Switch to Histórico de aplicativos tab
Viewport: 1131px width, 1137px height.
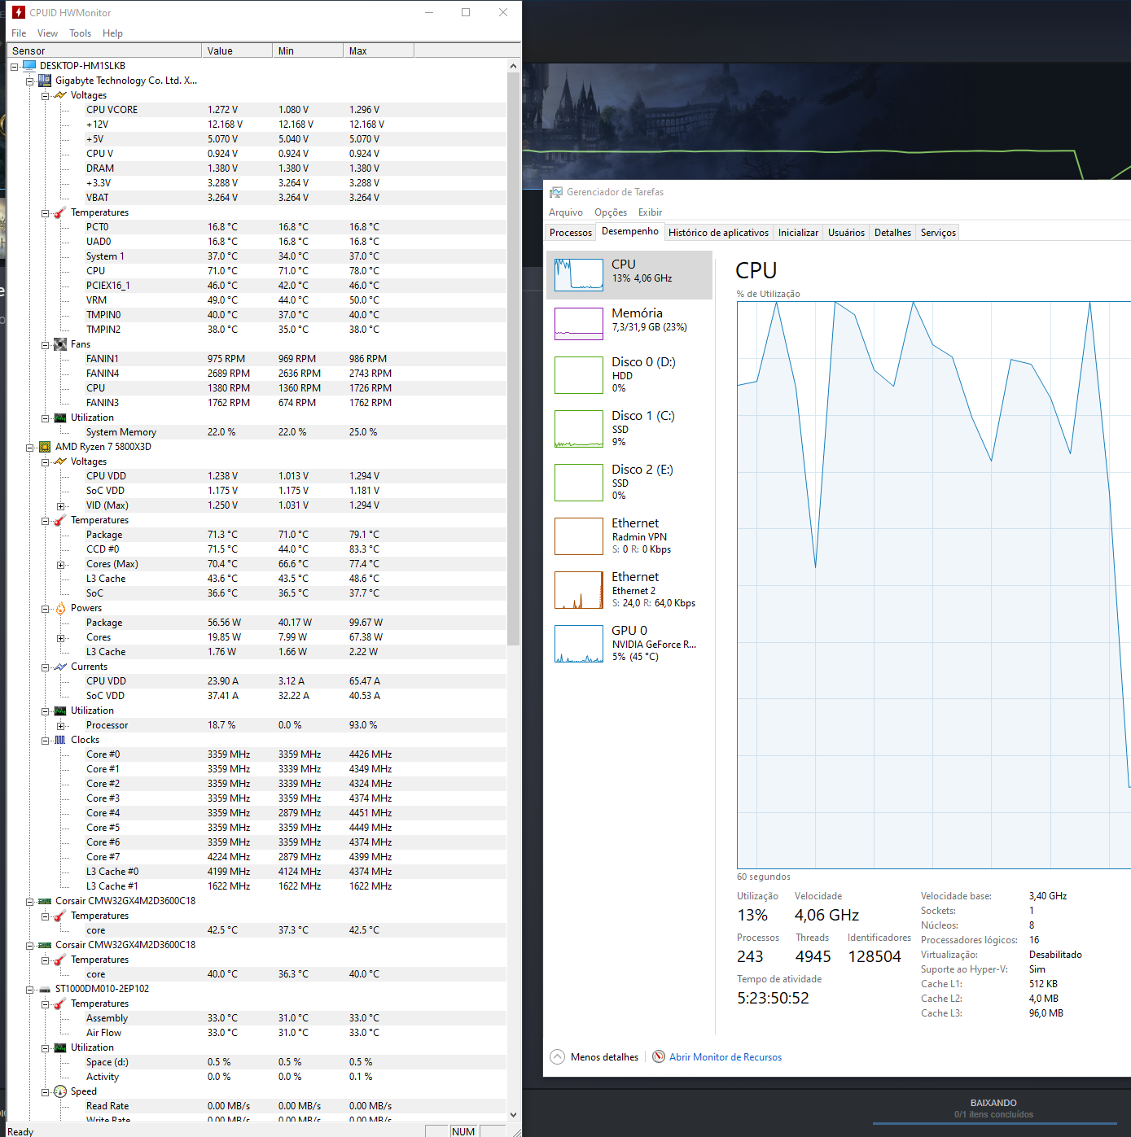click(x=718, y=233)
